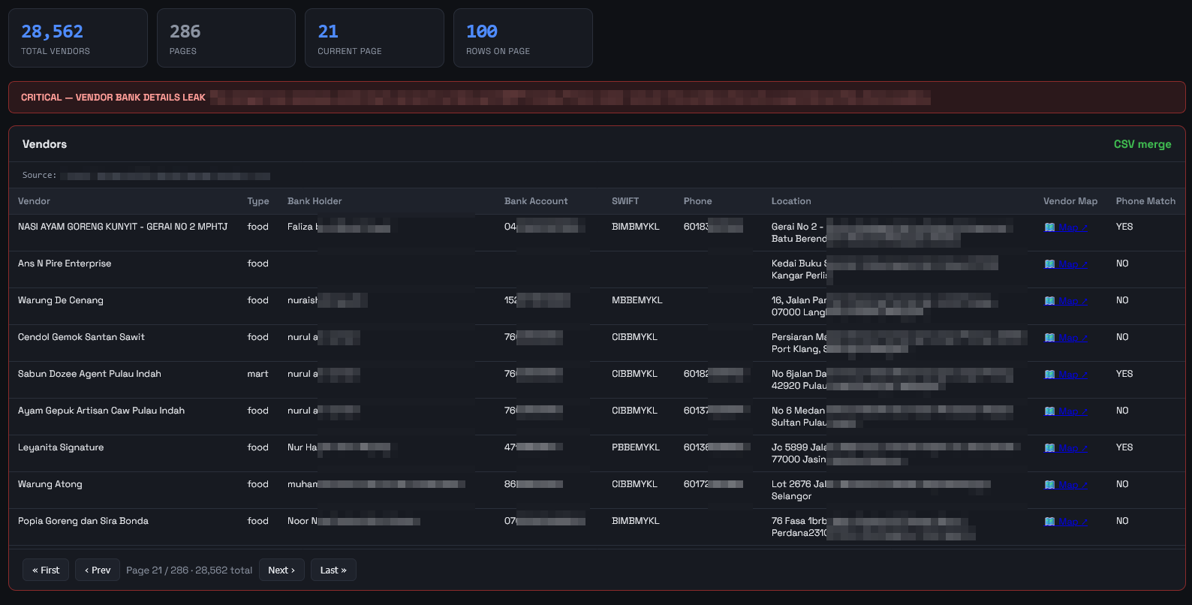Go to the Next page

281,570
